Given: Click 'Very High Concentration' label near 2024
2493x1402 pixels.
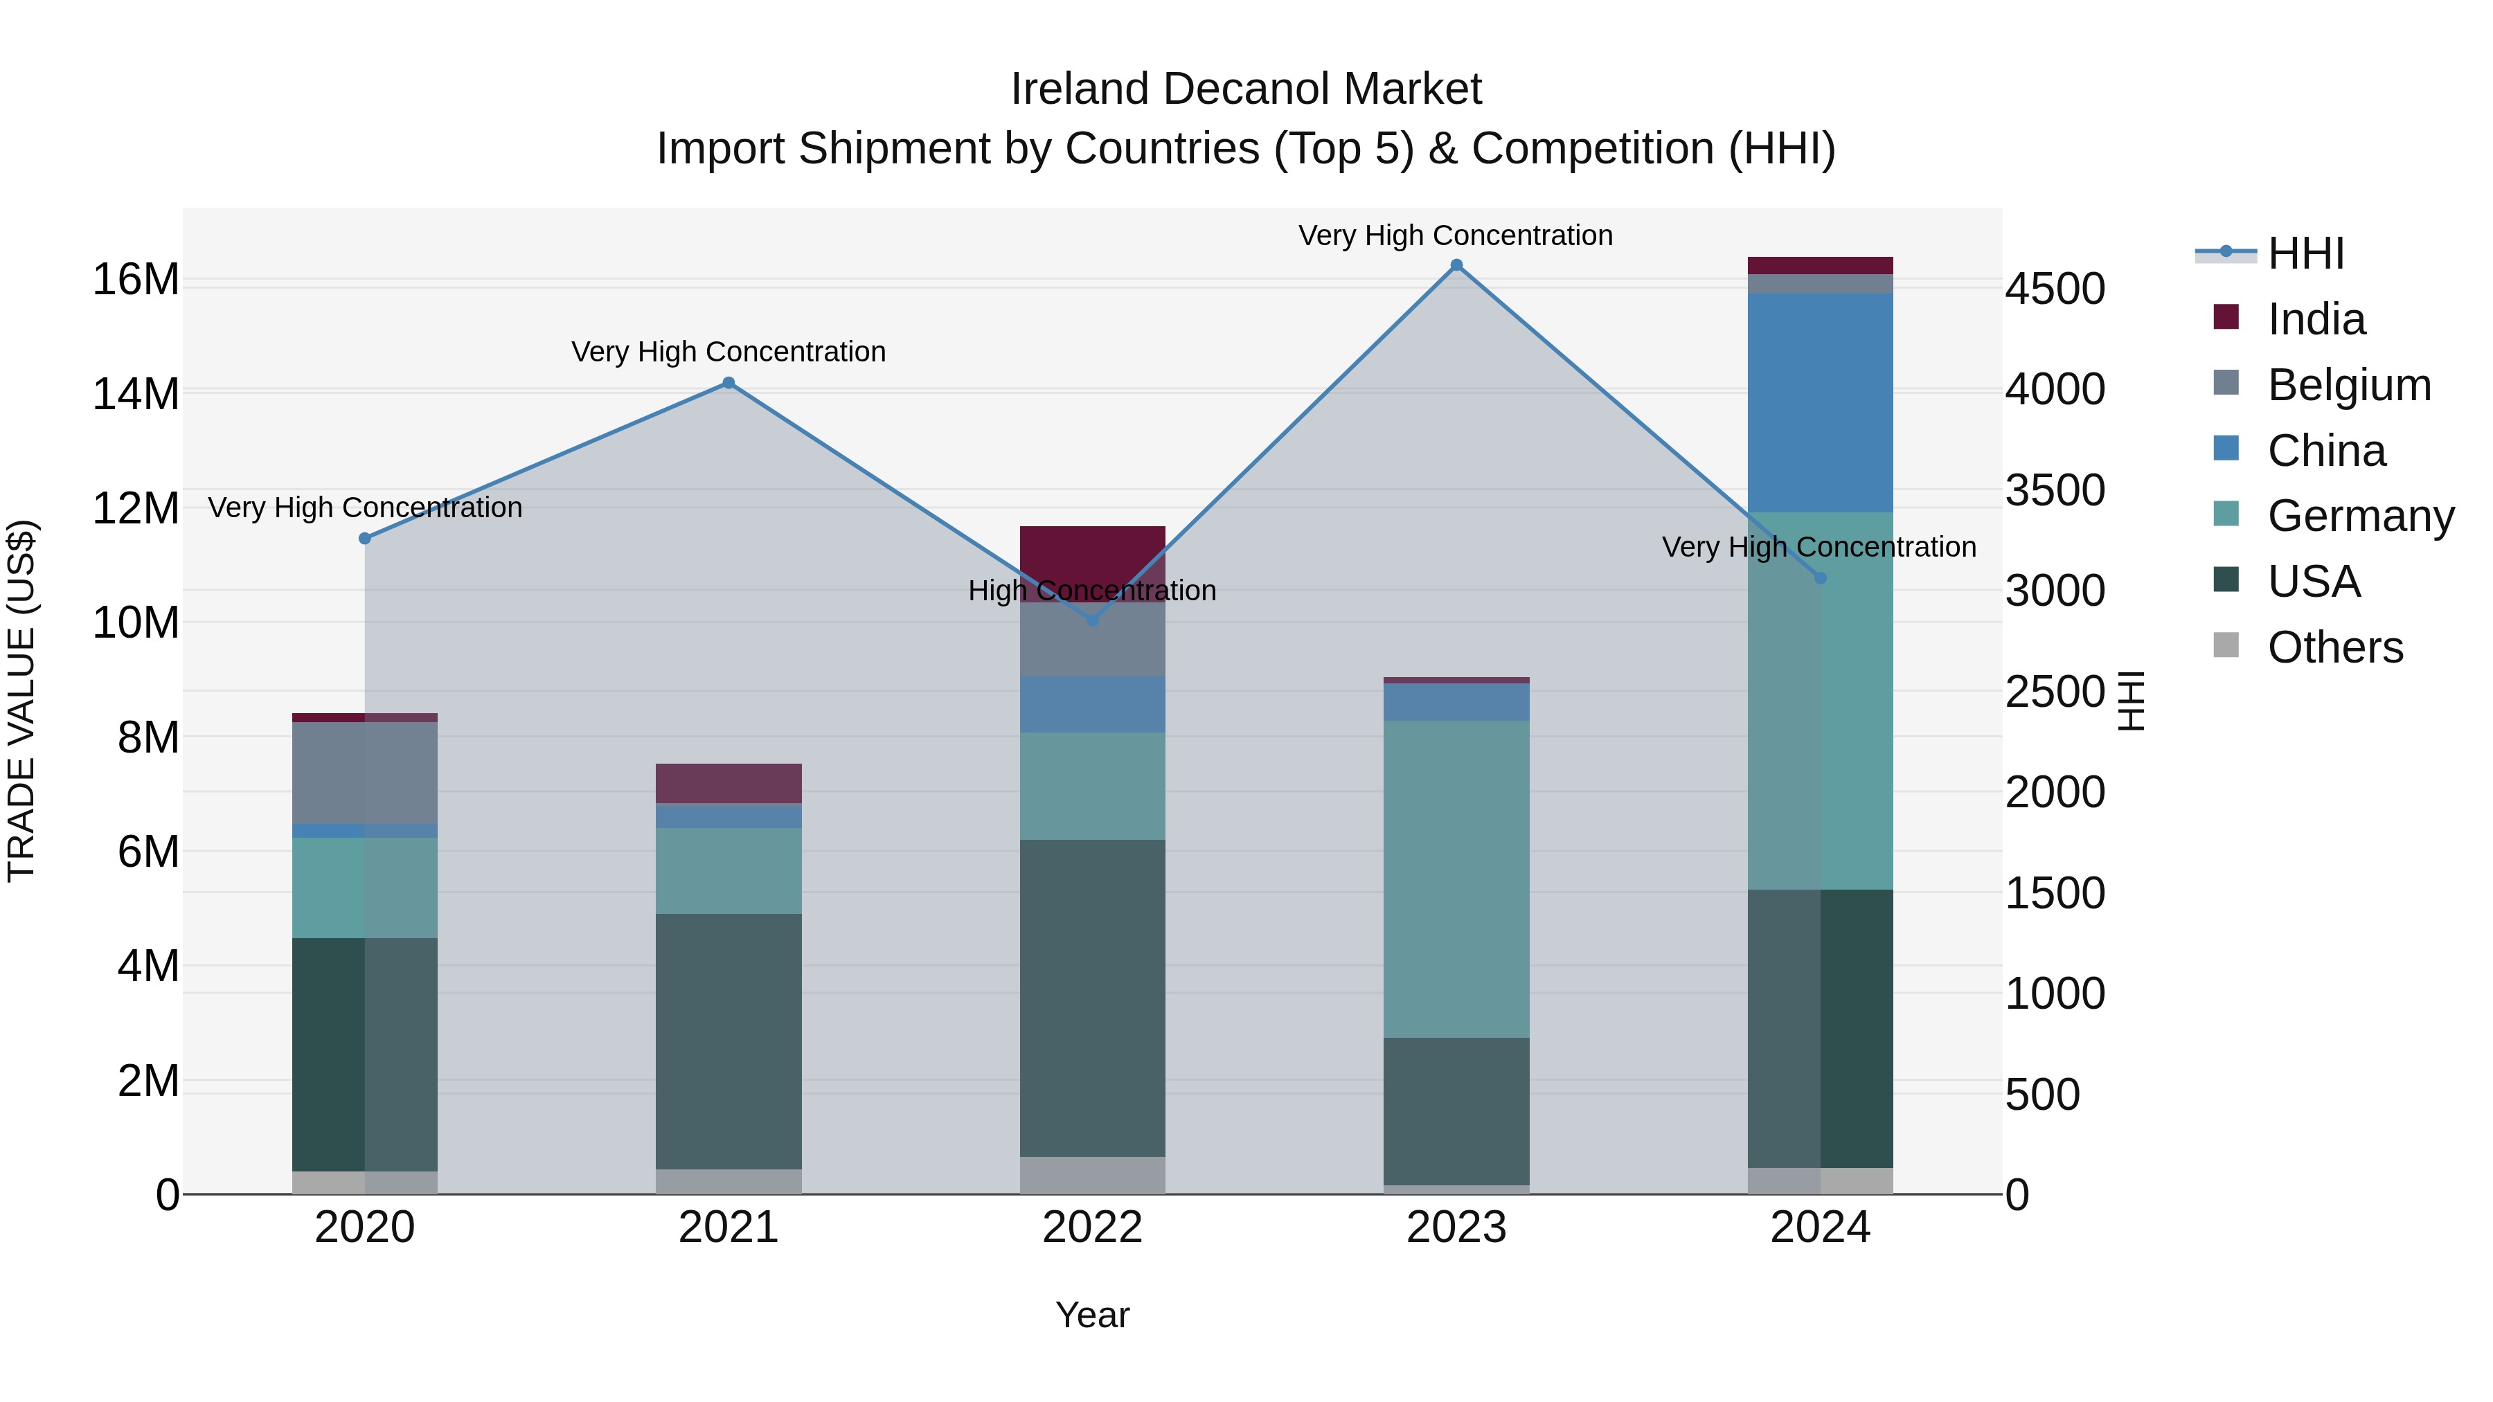Looking at the screenshot, I should point(1819,547).
